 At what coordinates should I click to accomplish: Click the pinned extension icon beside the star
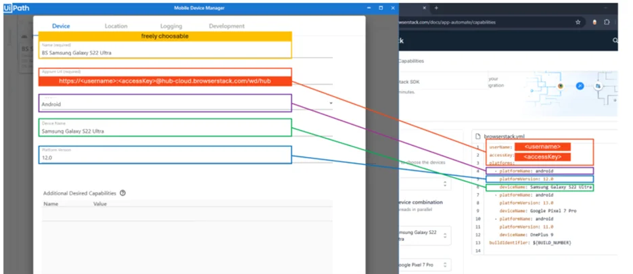pyautogui.click(x=594, y=22)
